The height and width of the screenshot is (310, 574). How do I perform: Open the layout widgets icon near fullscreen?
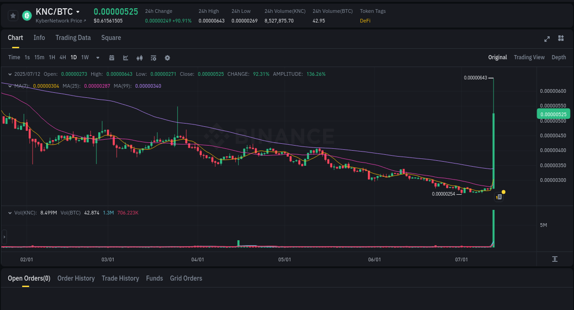coord(561,39)
